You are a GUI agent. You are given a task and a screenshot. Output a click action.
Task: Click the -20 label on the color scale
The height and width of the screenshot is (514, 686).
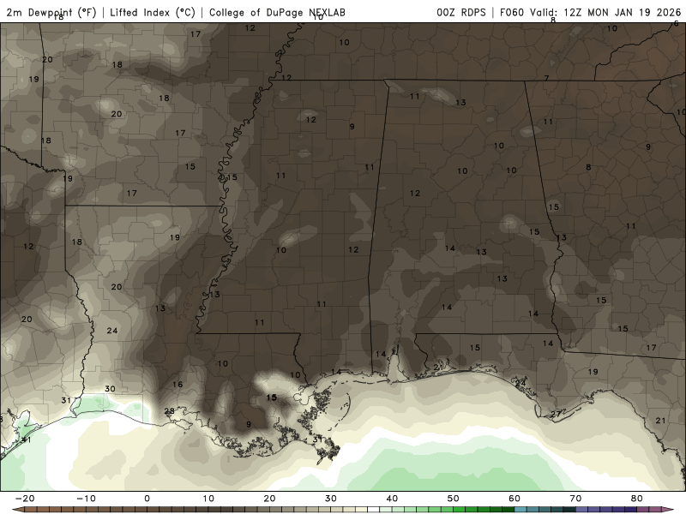(x=25, y=499)
